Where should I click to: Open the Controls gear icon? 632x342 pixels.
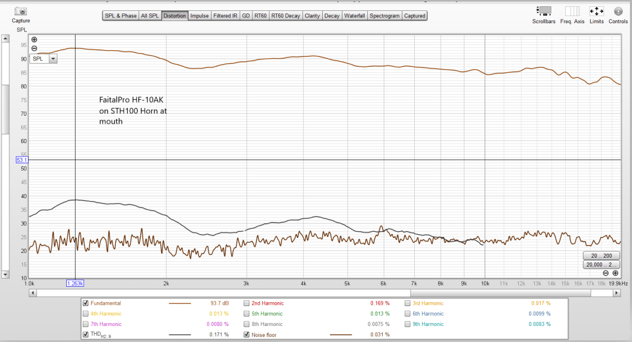click(618, 11)
